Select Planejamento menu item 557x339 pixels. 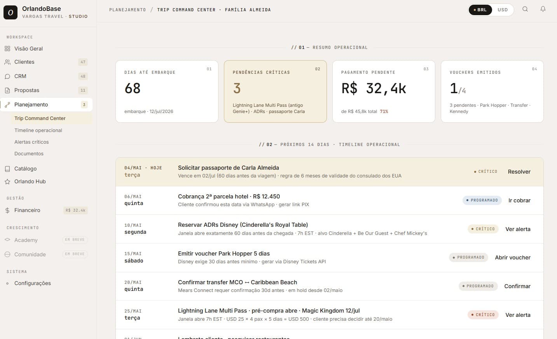click(x=46, y=105)
